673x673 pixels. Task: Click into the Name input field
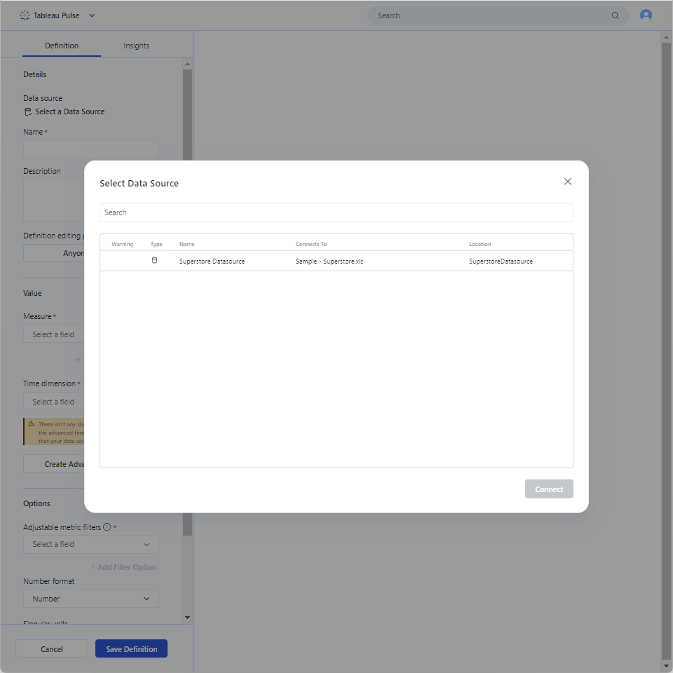coord(91,149)
